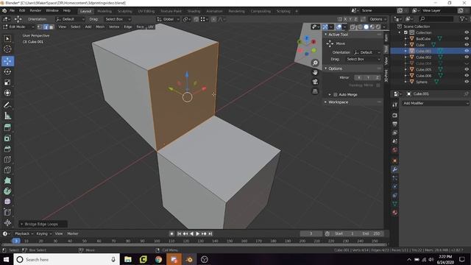
Task: Activate the Spin tool
Action: [x=7, y=191]
